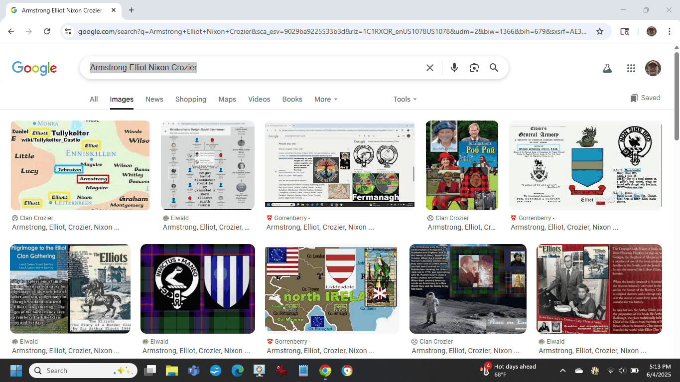Switch to the Shopping tab
This screenshot has height=382, width=680.
tap(191, 99)
